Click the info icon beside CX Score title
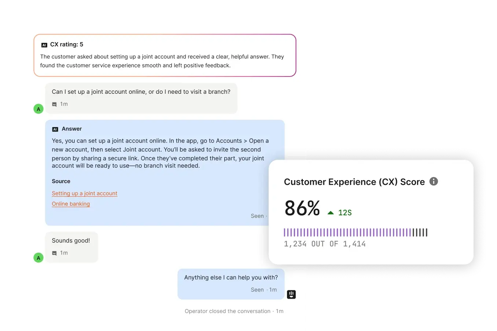The image size is (497, 331). [x=434, y=181]
